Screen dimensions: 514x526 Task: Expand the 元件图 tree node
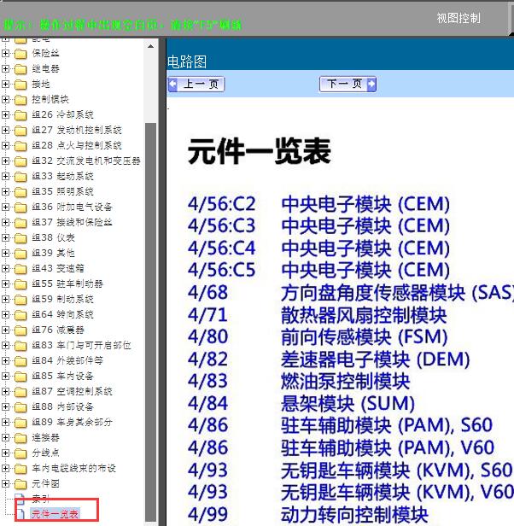coord(5,483)
